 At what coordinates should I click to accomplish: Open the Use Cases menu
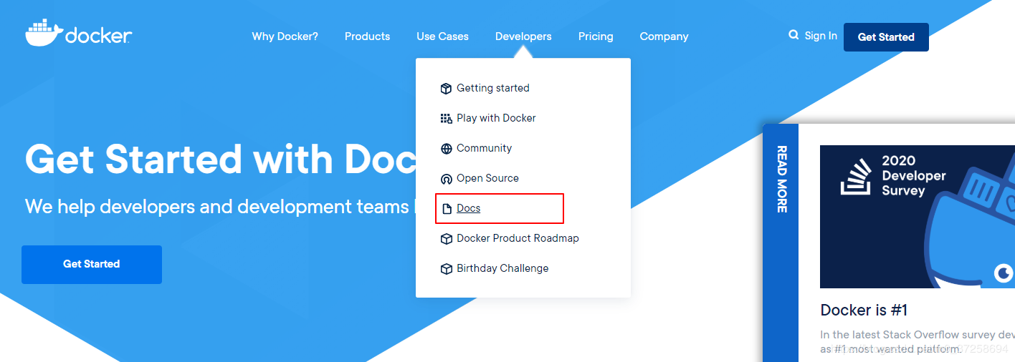click(442, 36)
